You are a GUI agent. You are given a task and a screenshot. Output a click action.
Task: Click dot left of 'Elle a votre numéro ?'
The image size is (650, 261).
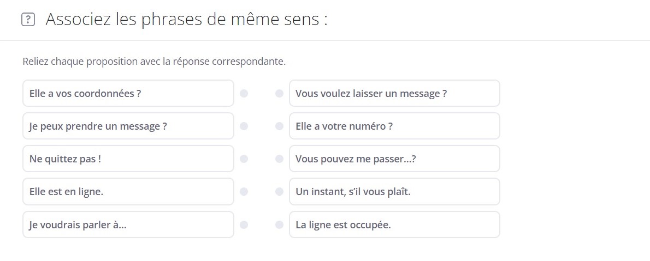[279, 126]
